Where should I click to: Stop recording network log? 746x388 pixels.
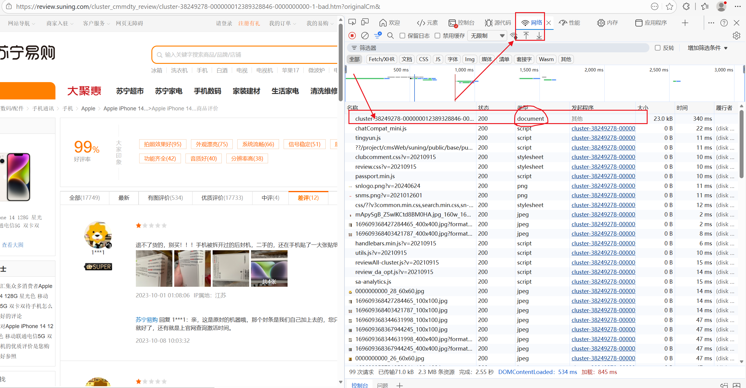click(x=352, y=36)
